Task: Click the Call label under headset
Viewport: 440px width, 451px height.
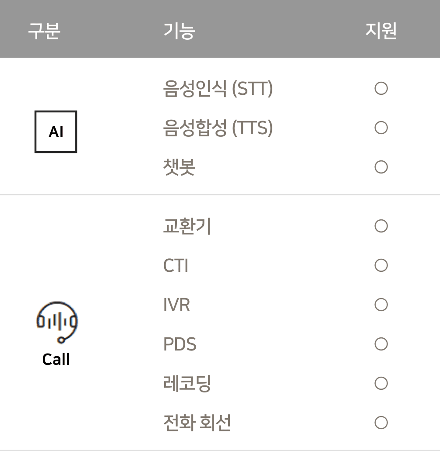Action: tap(56, 359)
